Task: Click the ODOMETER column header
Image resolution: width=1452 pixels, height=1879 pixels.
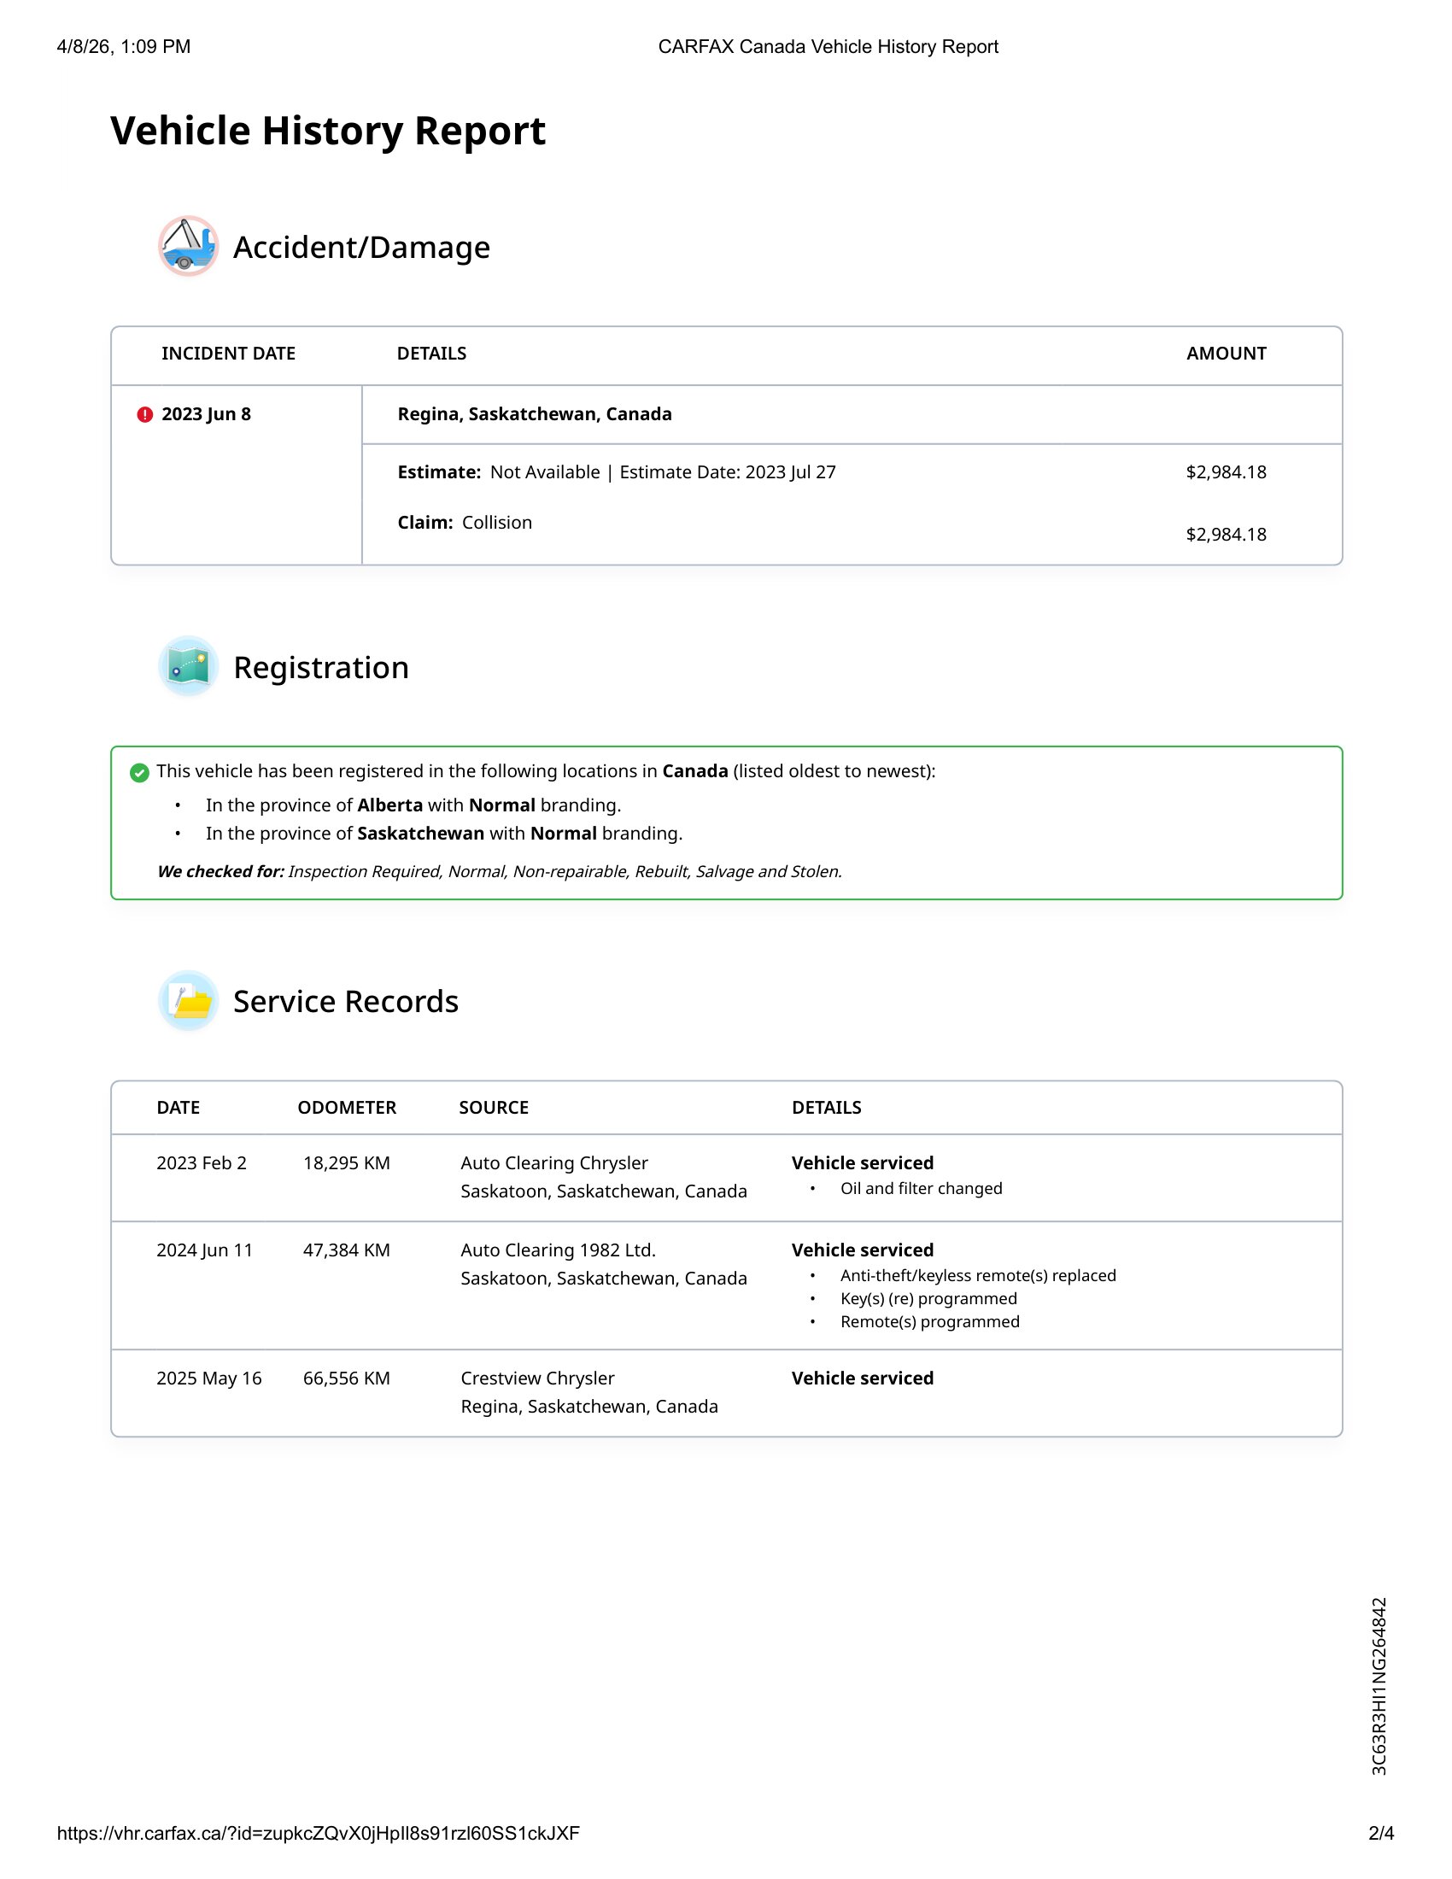Action: point(347,1107)
